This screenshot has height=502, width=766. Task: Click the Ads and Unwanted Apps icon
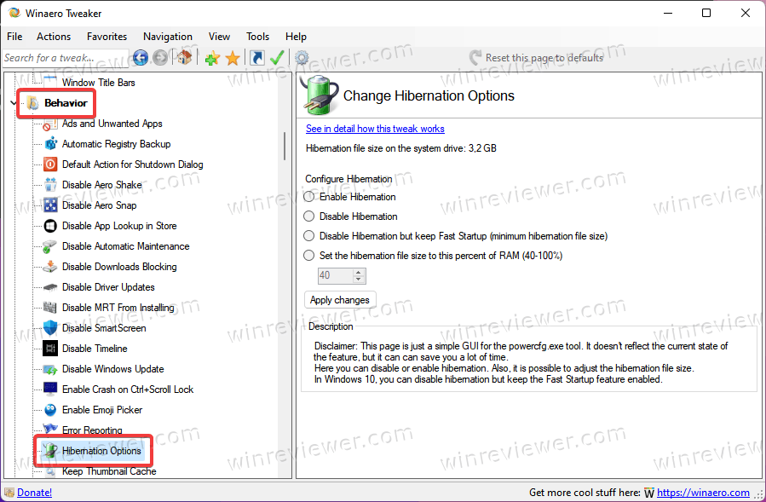pos(50,124)
